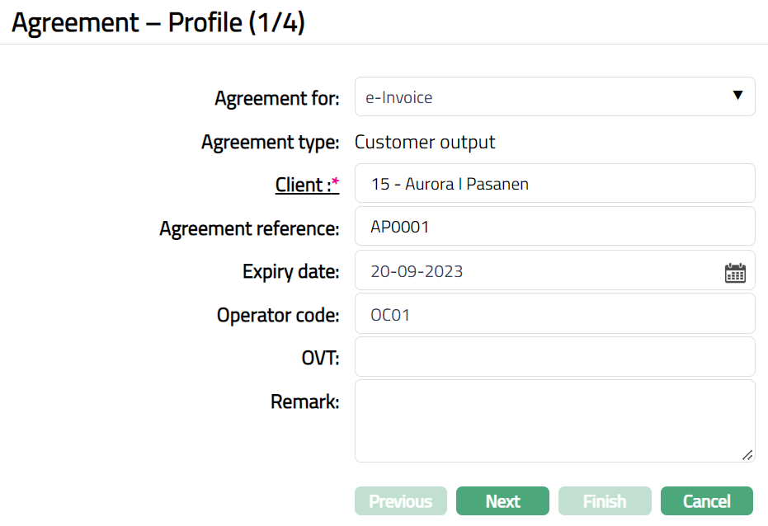Click the Customer output agreement type text

point(425,142)
